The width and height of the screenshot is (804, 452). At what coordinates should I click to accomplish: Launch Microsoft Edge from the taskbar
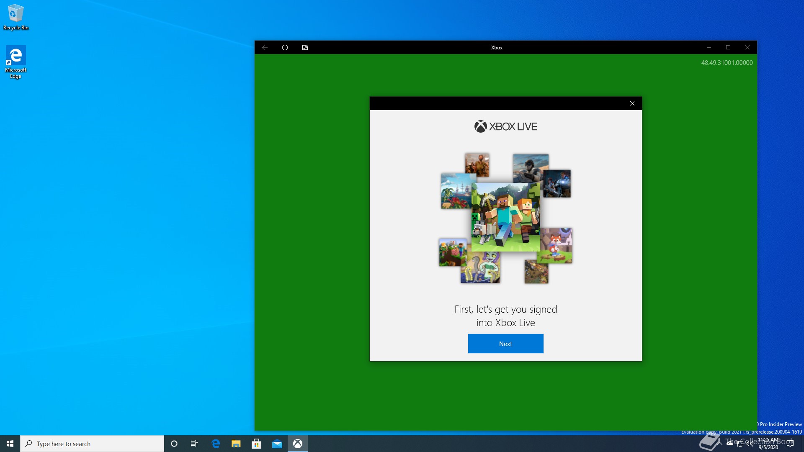tap(216, 444)
